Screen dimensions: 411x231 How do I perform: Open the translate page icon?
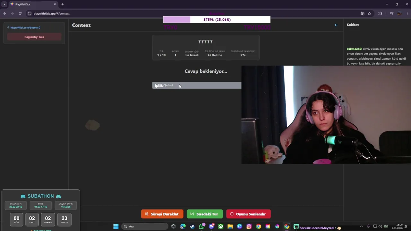click(363, 13)
